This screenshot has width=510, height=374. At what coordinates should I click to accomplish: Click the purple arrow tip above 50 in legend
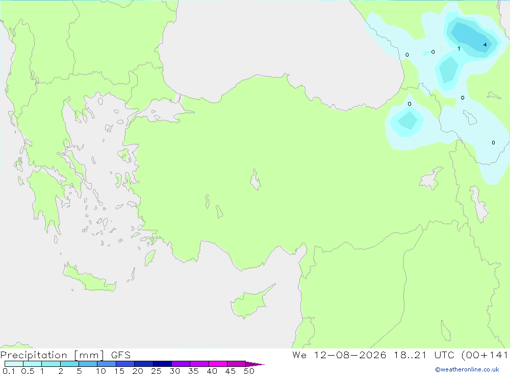[x=255, y=364]
